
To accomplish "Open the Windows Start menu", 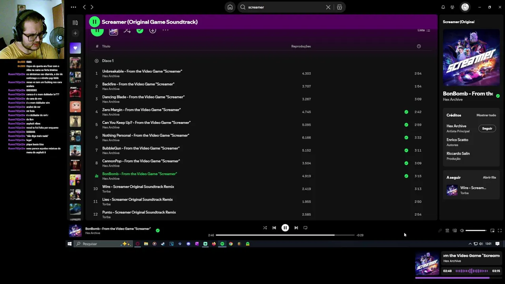I will 69,244.
